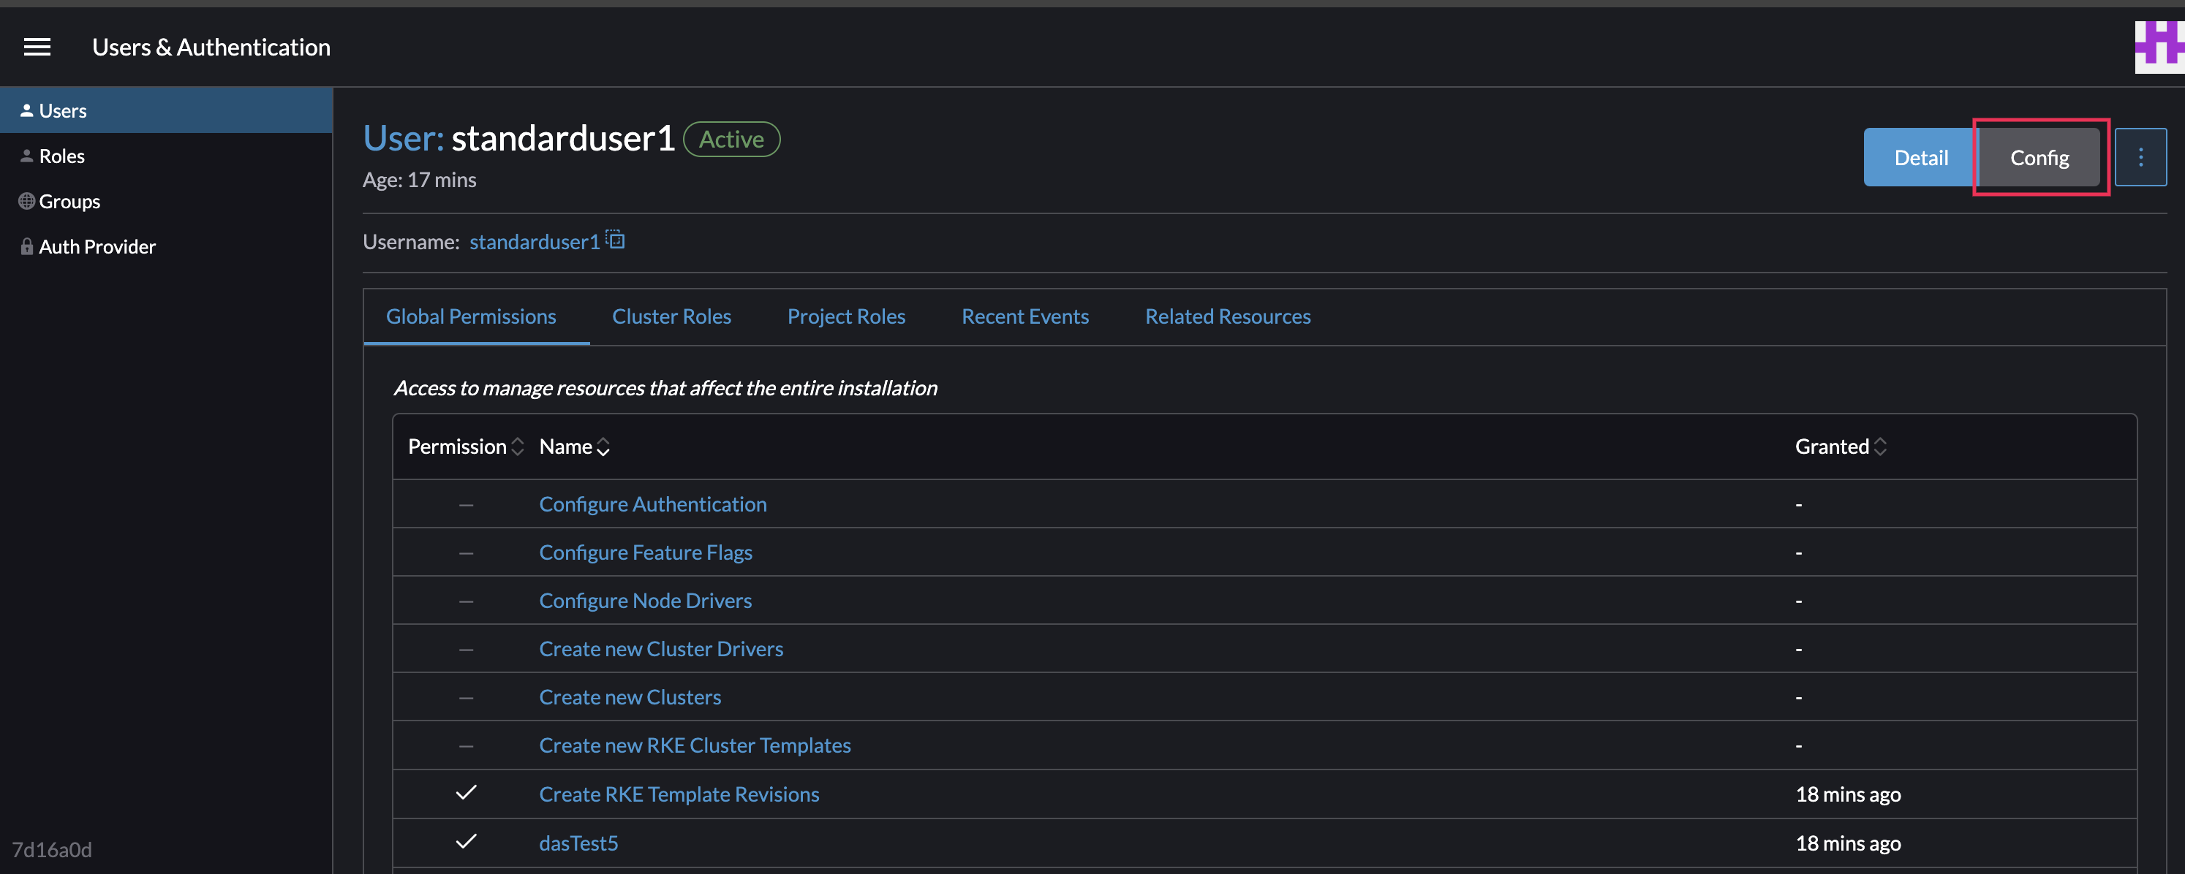
Task: Uncheck the dasTest5 permission
Action: pos(466,843)
